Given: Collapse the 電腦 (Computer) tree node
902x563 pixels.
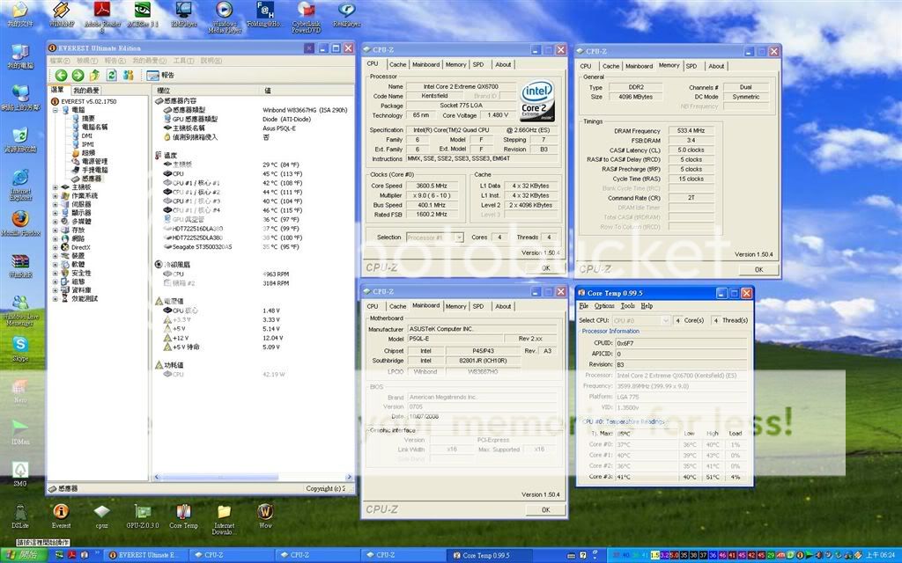Looking at the screenshot, I should (x=55, y=110).
